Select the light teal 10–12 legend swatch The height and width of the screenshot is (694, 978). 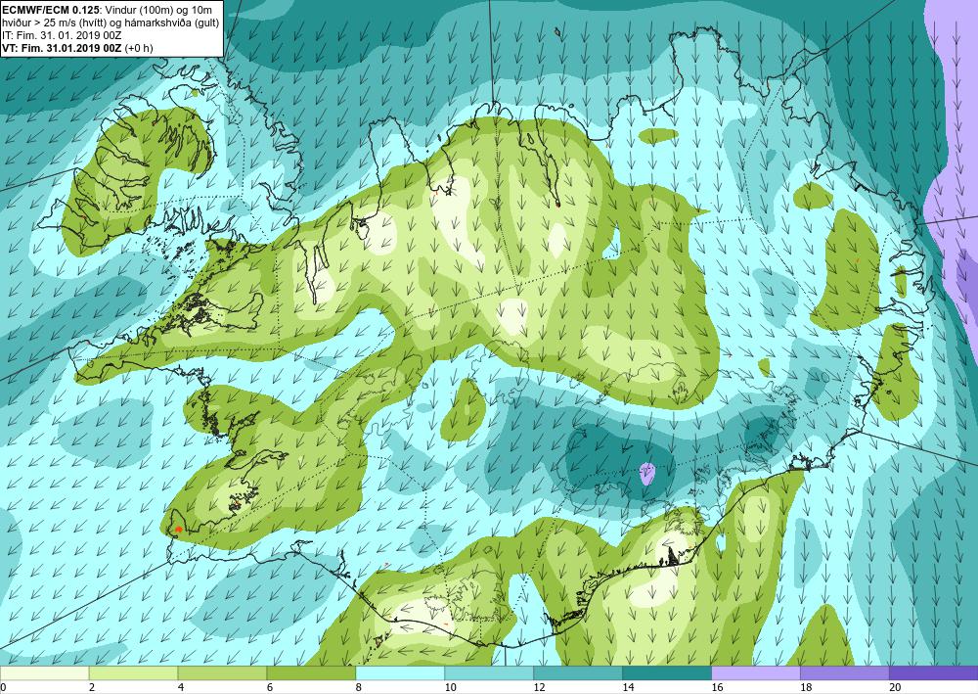tap(489, 672)
